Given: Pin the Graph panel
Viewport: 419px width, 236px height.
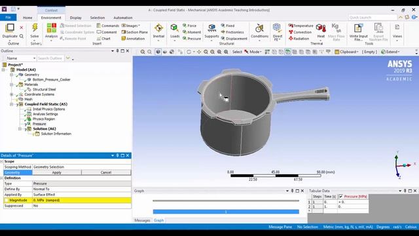Looking at the screenshot, I should [292, 191].
